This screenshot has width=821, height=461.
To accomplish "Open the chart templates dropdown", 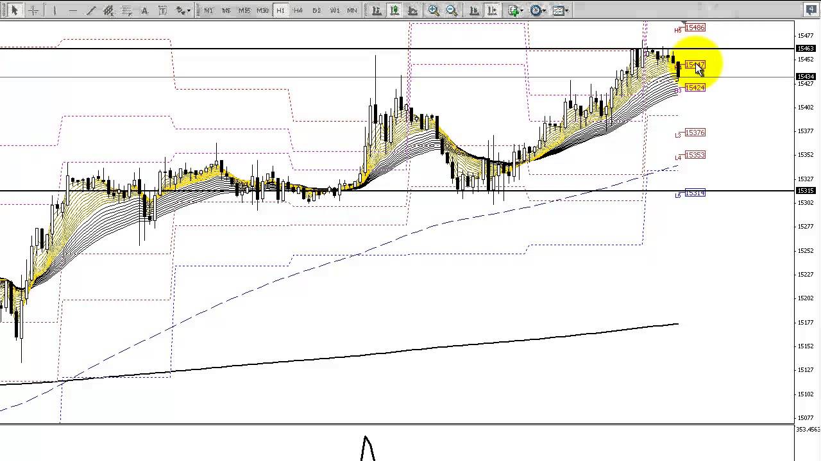I will [559, 10].
